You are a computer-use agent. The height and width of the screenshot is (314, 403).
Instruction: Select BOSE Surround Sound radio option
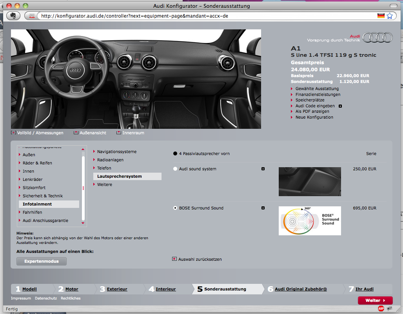click(x=175, y=208)
